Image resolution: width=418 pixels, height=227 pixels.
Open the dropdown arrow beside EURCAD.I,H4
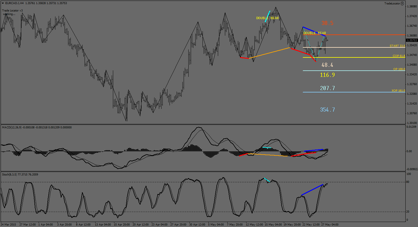point(3,3)
